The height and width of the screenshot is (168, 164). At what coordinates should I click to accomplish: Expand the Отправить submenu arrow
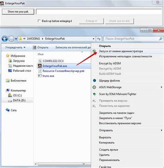[162, 130]
